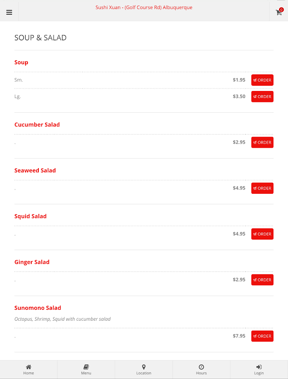Select the Sunomono Salad heading
Image resolution: width=288 pixels, height=379 pixels.
point(38,307)
